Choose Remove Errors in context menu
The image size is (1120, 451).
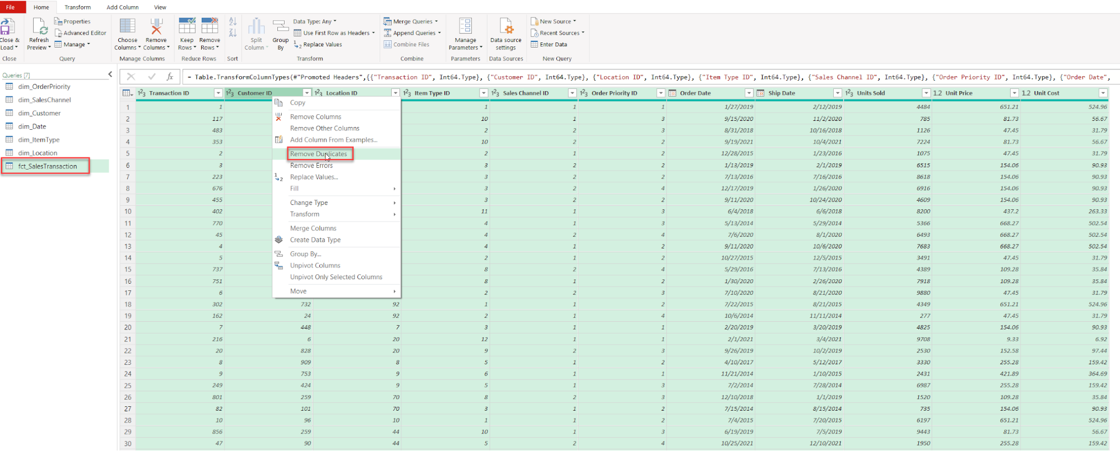tap(336, 166)
